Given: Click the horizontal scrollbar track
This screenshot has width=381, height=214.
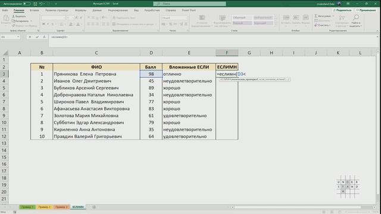Looking at the screenshot, I should tap(303, 207).
